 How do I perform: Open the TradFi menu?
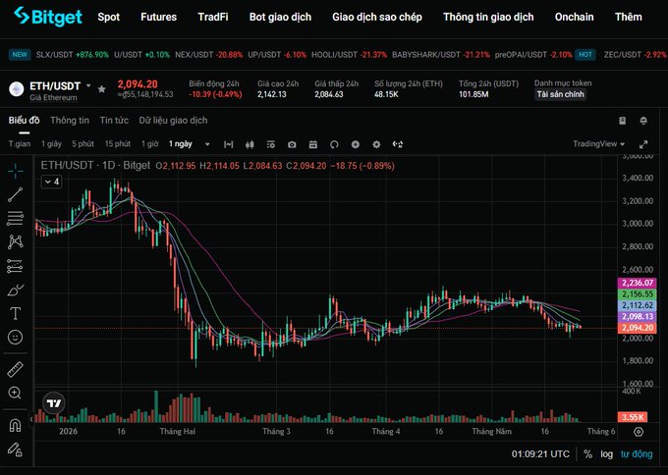click(213, 17)
